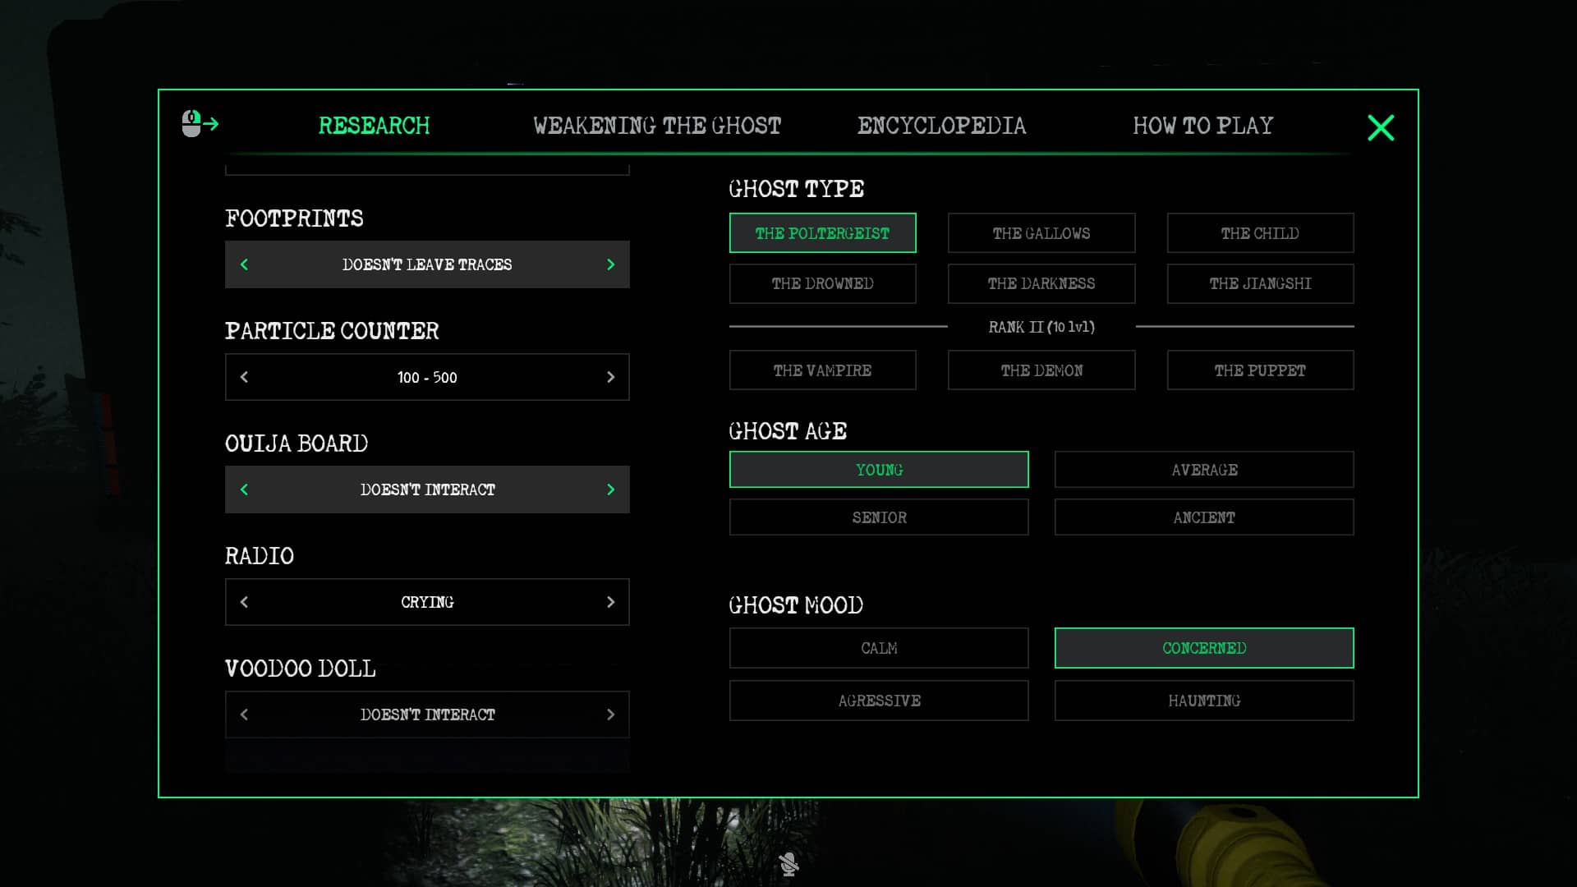Select The Darkness ghost type

1041,283
